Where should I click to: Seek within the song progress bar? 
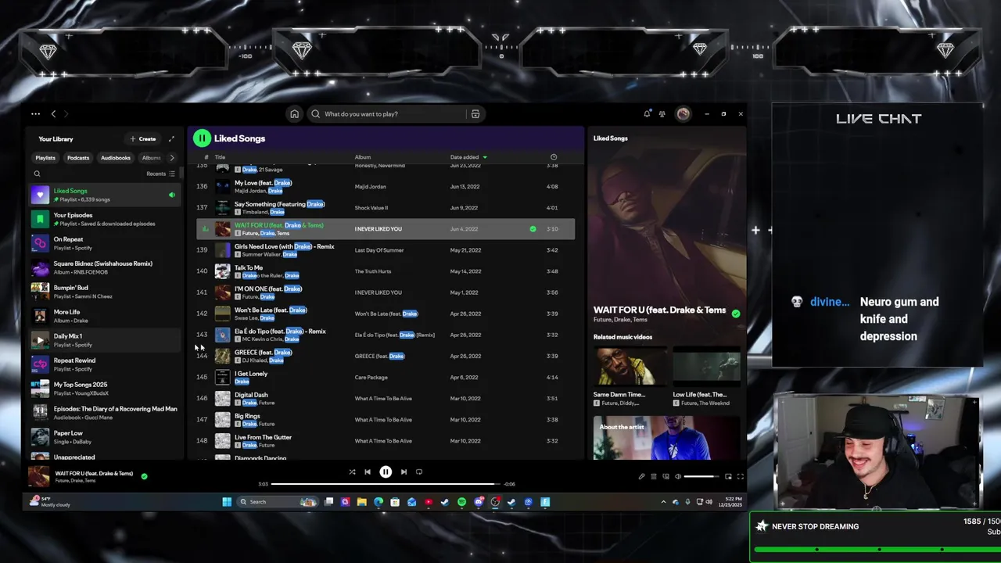(386, 484)
